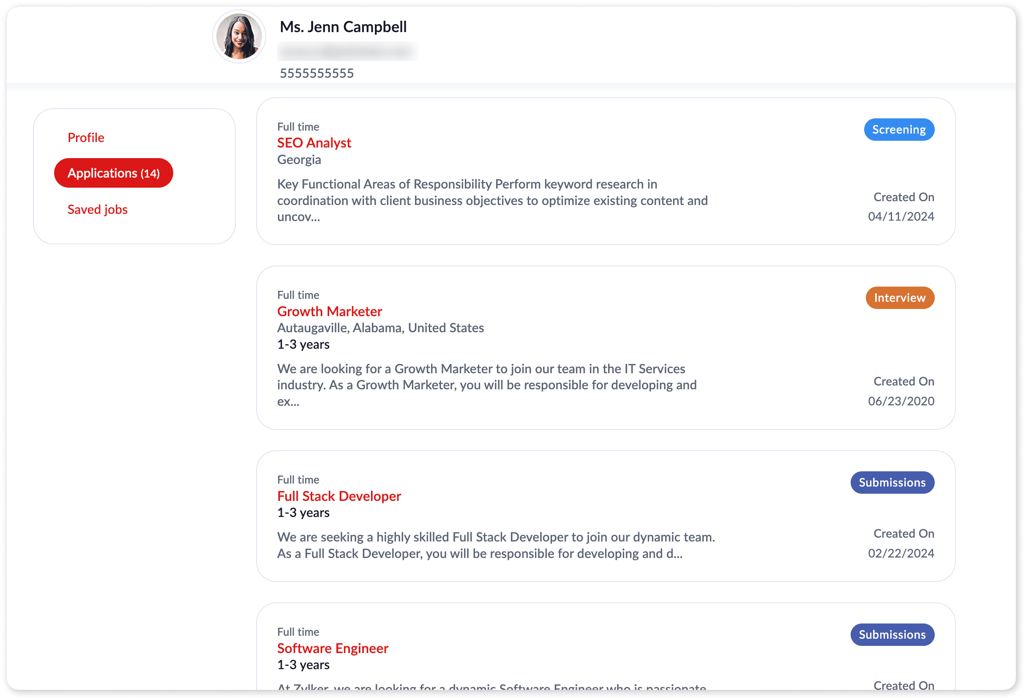This screenshot has height=700, width=1026.
Task: Open the Saved jobs tab
Action: pyautogui.click(x=97, y=209)
